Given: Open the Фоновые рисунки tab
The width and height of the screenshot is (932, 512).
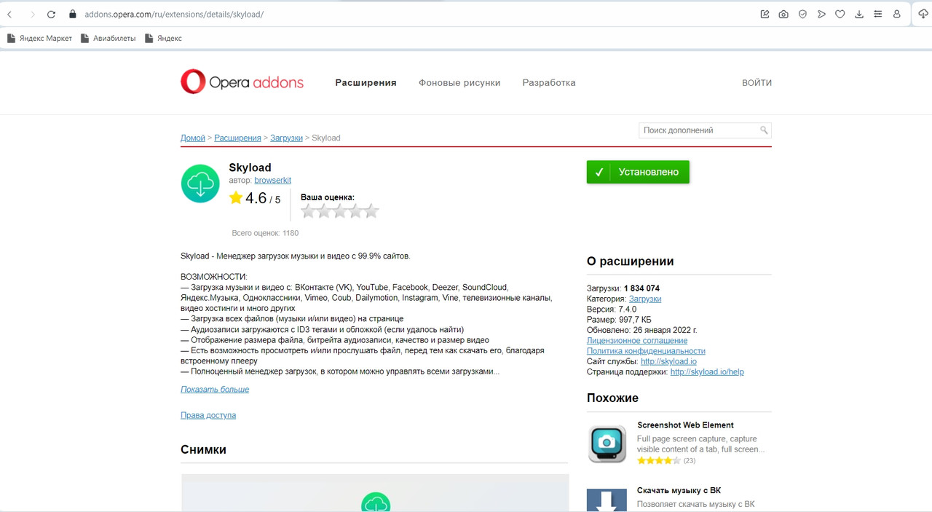Looking at the screenshot, I should point(459,83).
